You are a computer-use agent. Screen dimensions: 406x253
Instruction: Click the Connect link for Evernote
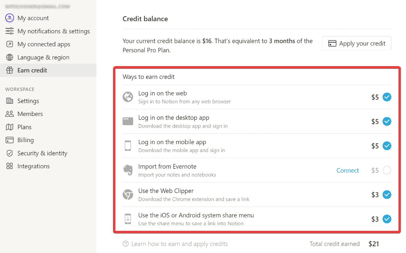click(348, 170)
